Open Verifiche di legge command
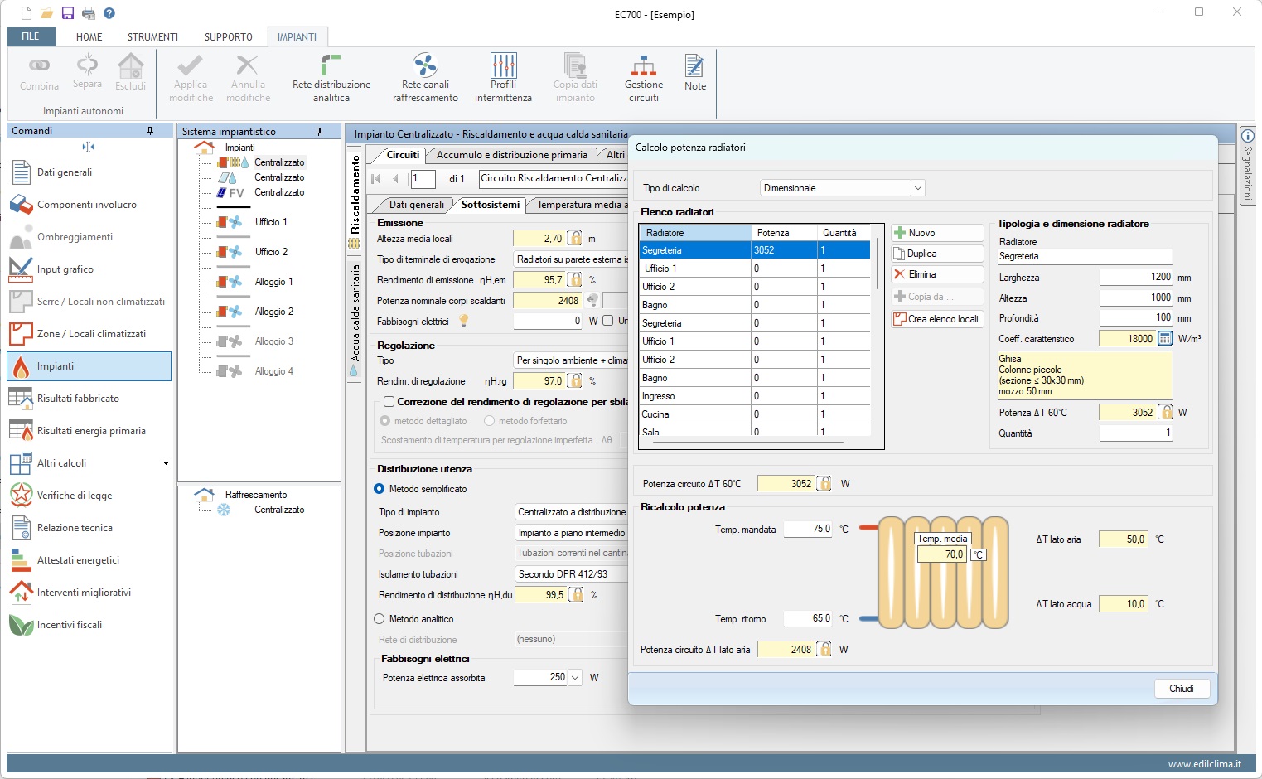The image size is (1262, 779). (x=89, y=496)
